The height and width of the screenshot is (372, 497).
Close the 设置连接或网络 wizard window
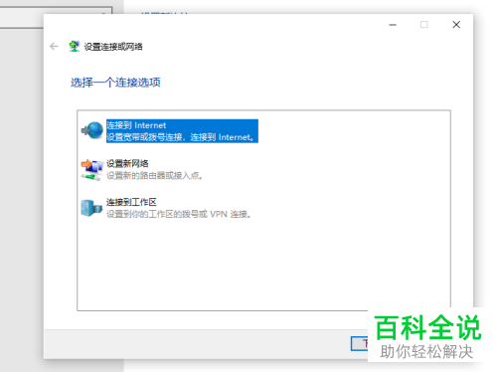(x=456, y=25)
